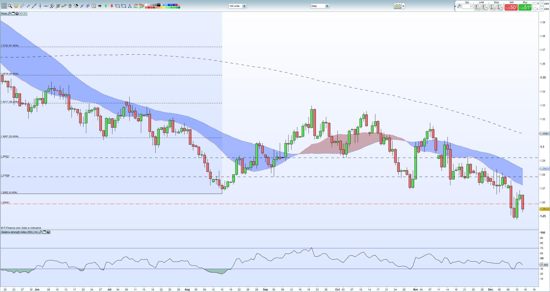Click the second Limit order icon
Viewport: 550px width, 292px height.
(x=485, y=7)
